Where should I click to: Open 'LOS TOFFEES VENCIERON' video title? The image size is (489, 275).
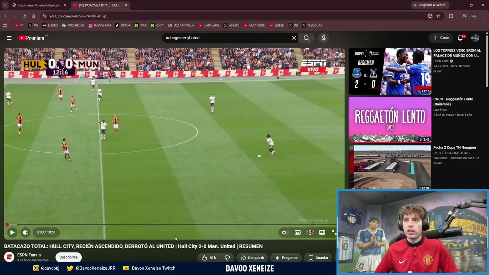(457, 53)
